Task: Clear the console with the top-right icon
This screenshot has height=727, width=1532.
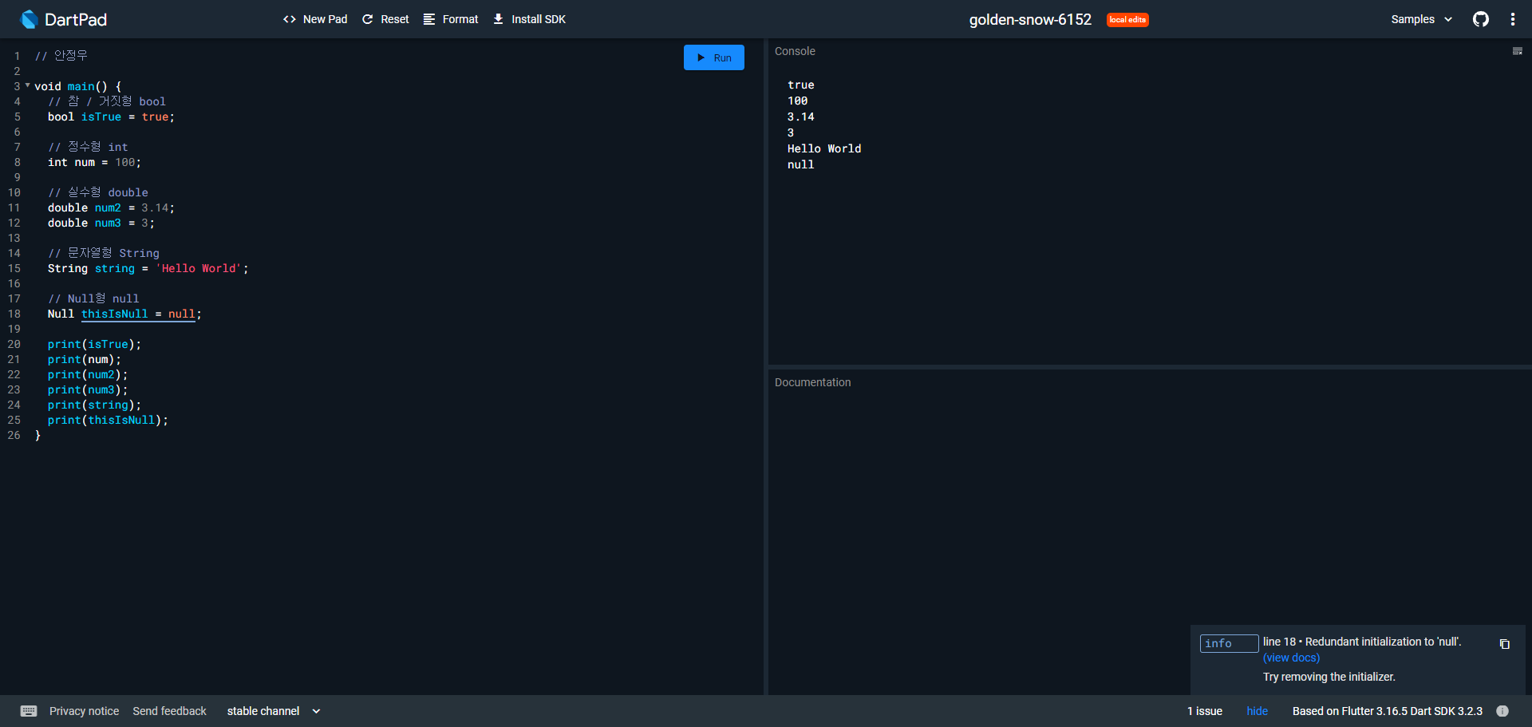Action: pyautogui.click(x=1518, y=51)
